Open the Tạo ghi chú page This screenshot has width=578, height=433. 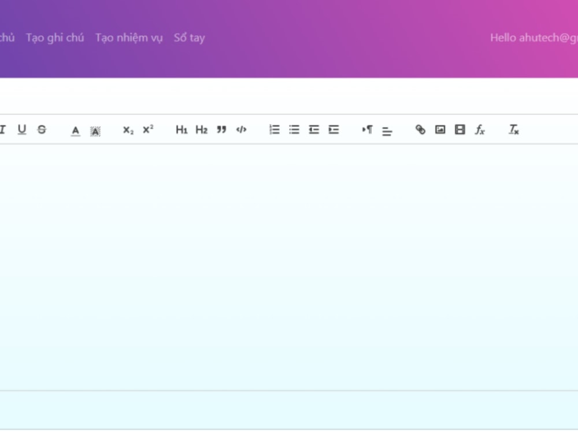(x=55, y=38)
